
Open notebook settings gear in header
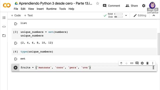pyautogui.click(x=144, y=6)
